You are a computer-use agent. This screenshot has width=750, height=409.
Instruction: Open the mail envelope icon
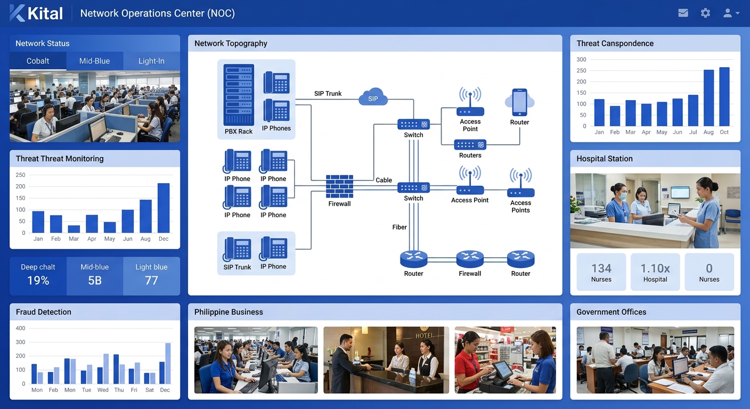pyautogui.click(x=683, y=13)
